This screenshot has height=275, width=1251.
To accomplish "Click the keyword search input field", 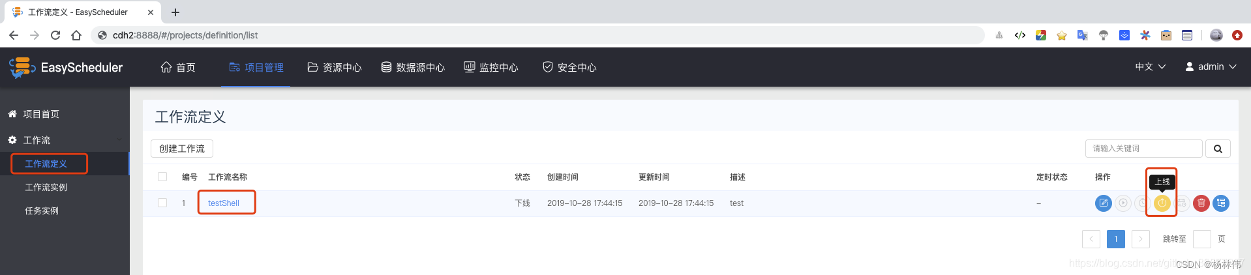I will click(x=1144, y=149).
